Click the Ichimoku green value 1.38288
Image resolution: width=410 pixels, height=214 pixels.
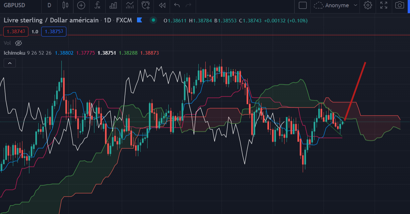pos(128,53)
